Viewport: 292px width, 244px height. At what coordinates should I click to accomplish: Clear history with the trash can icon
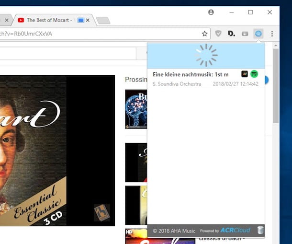point(260,230)
